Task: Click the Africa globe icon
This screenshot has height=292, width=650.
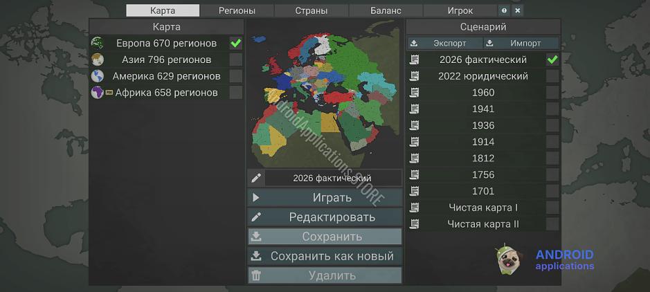Action: [x=98, y=92]
